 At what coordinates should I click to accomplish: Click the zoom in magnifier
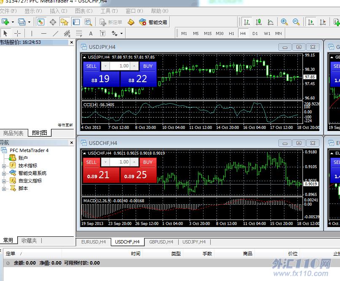click(x=284, y=22)
